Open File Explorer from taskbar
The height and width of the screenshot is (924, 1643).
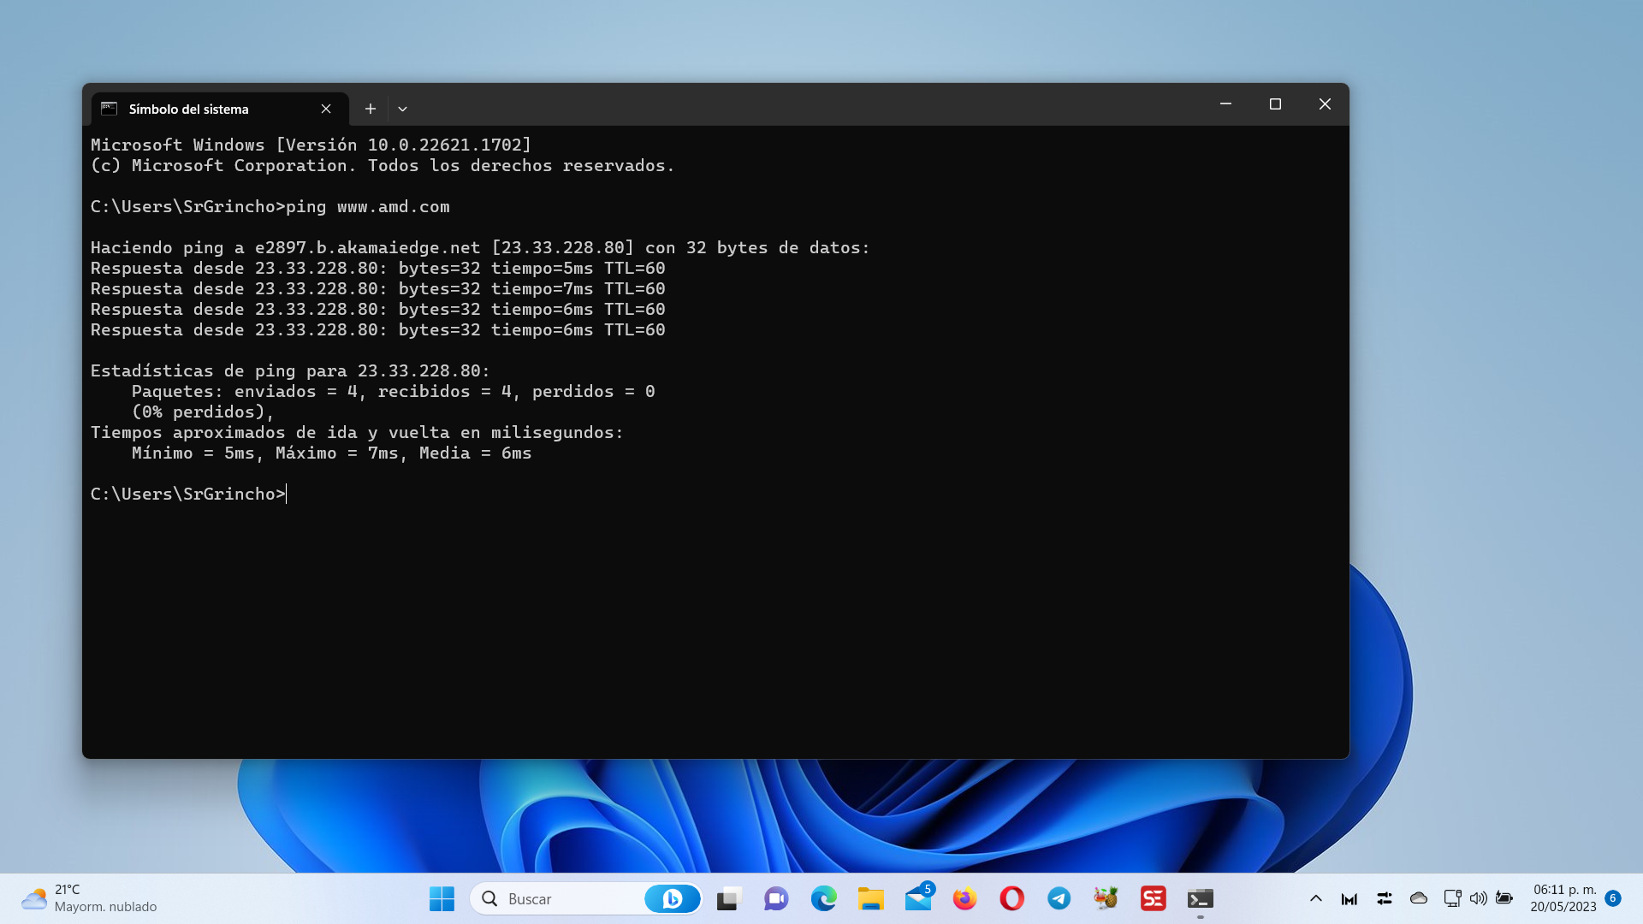pyautogui.click(x=870, y=898)
